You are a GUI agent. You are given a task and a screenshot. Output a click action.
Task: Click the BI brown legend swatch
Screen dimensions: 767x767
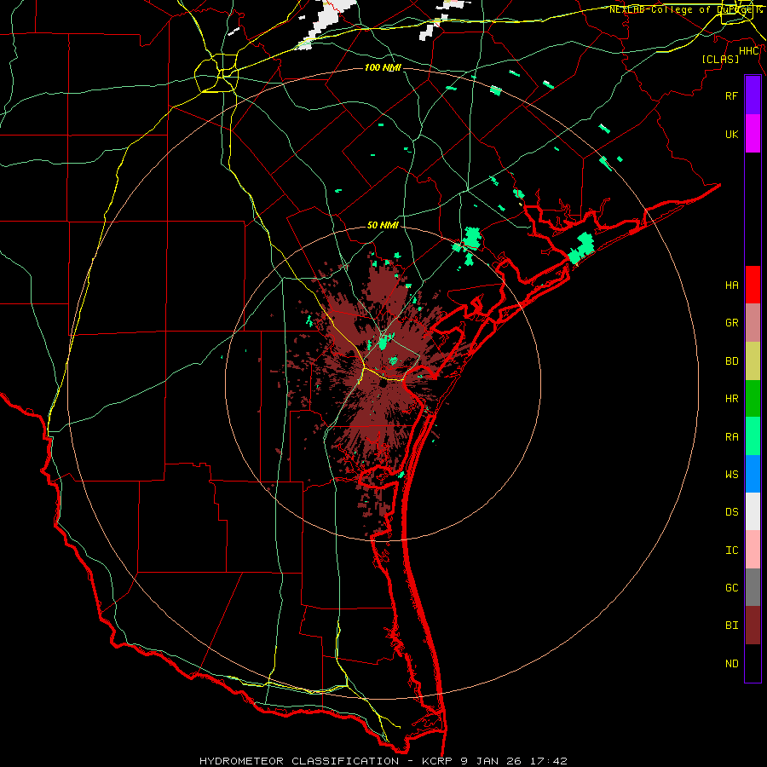click(753, 626)
